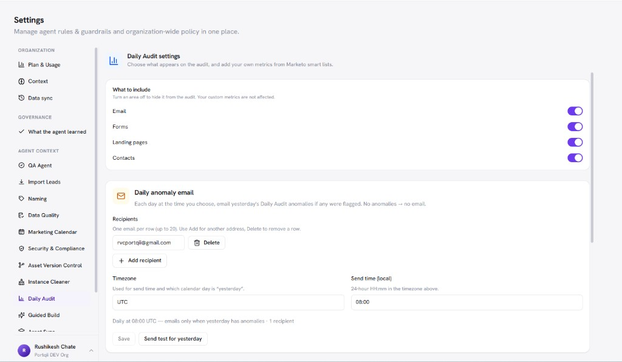Open Marketing Calendar settings
The image size is (622, 362).
click(52, 232)
